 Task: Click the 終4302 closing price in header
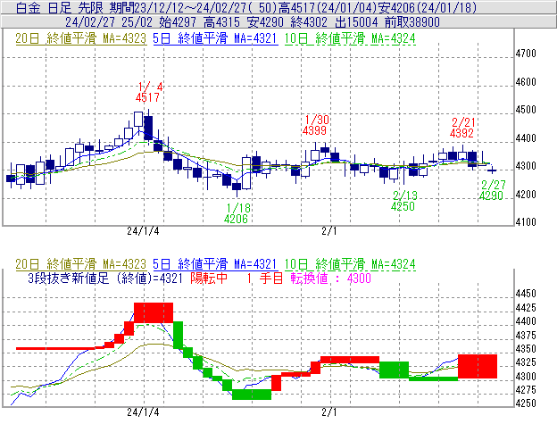click(309, 22)
